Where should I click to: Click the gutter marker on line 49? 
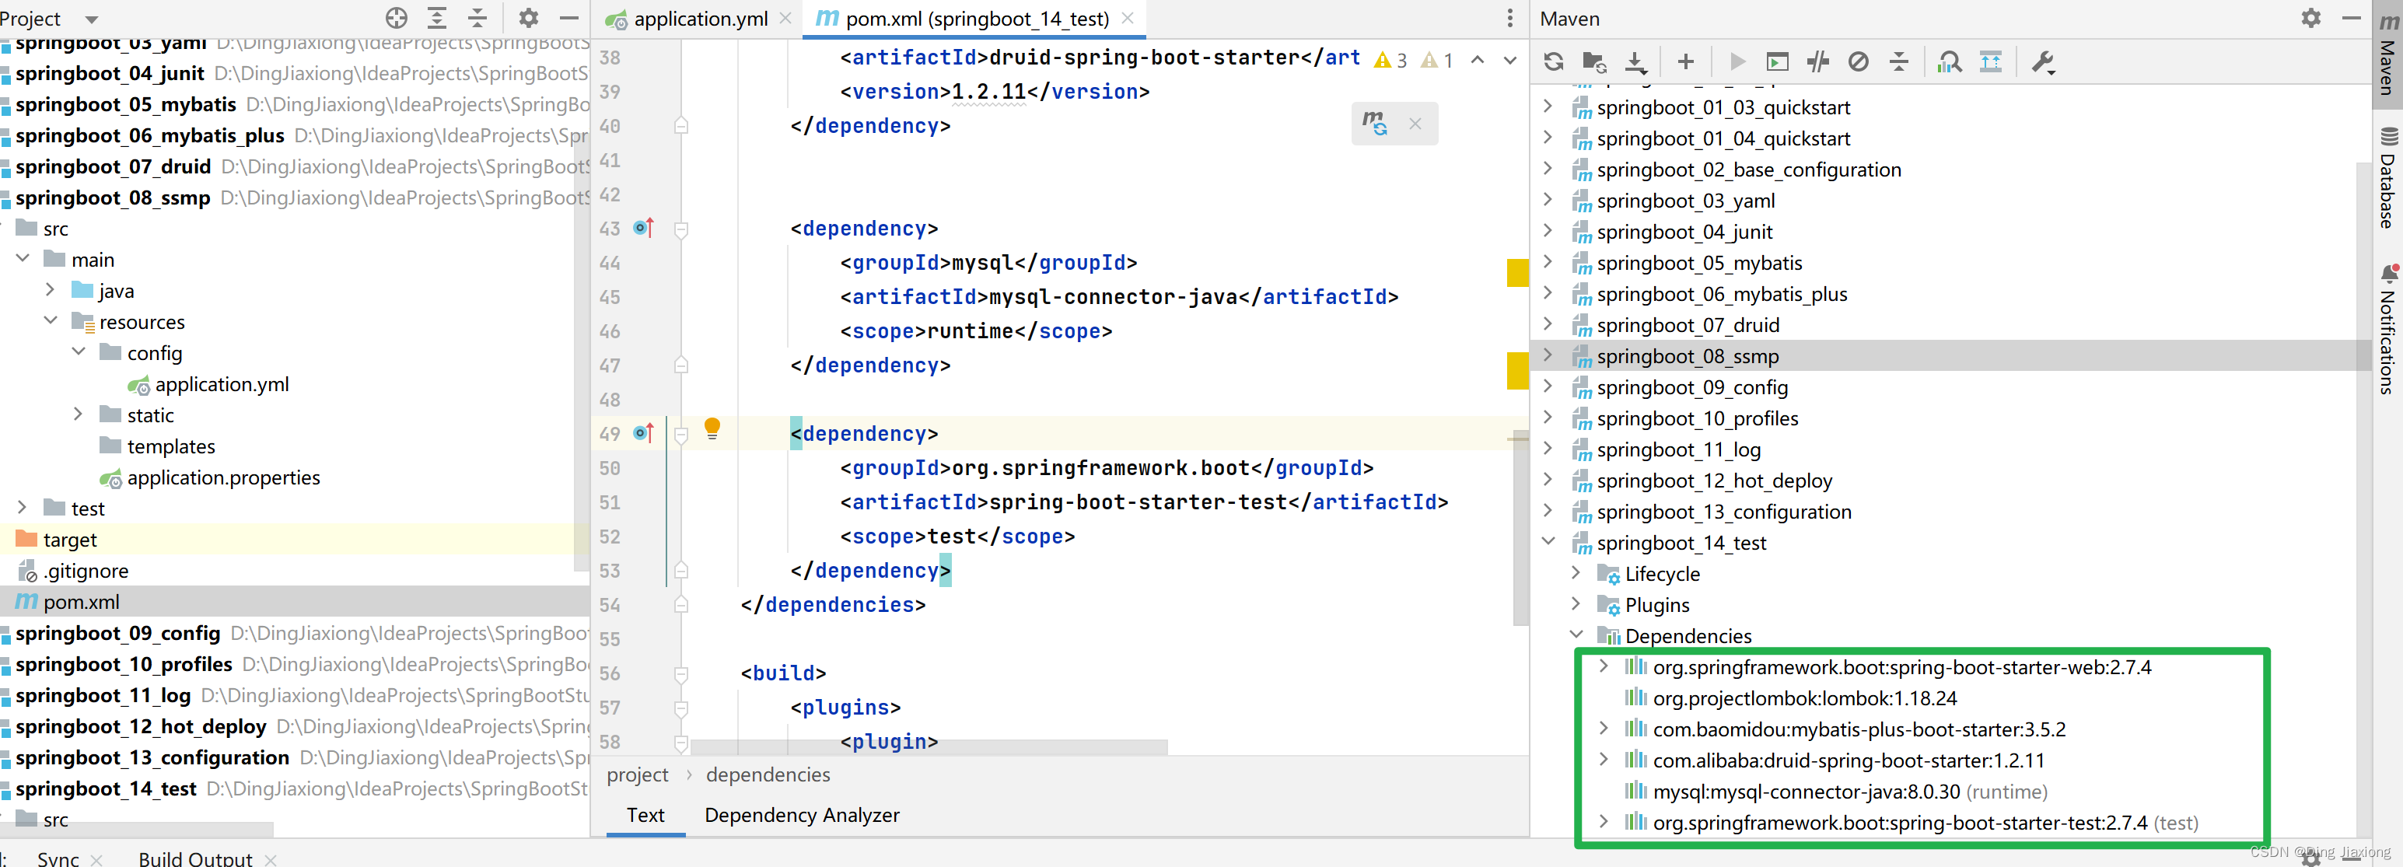[x=644, y=432]
